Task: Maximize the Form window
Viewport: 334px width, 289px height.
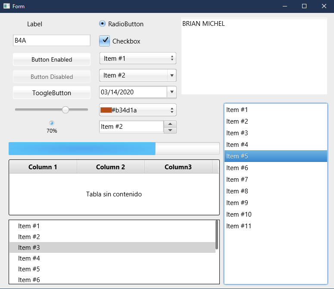Action: click(x=304, y=6)
